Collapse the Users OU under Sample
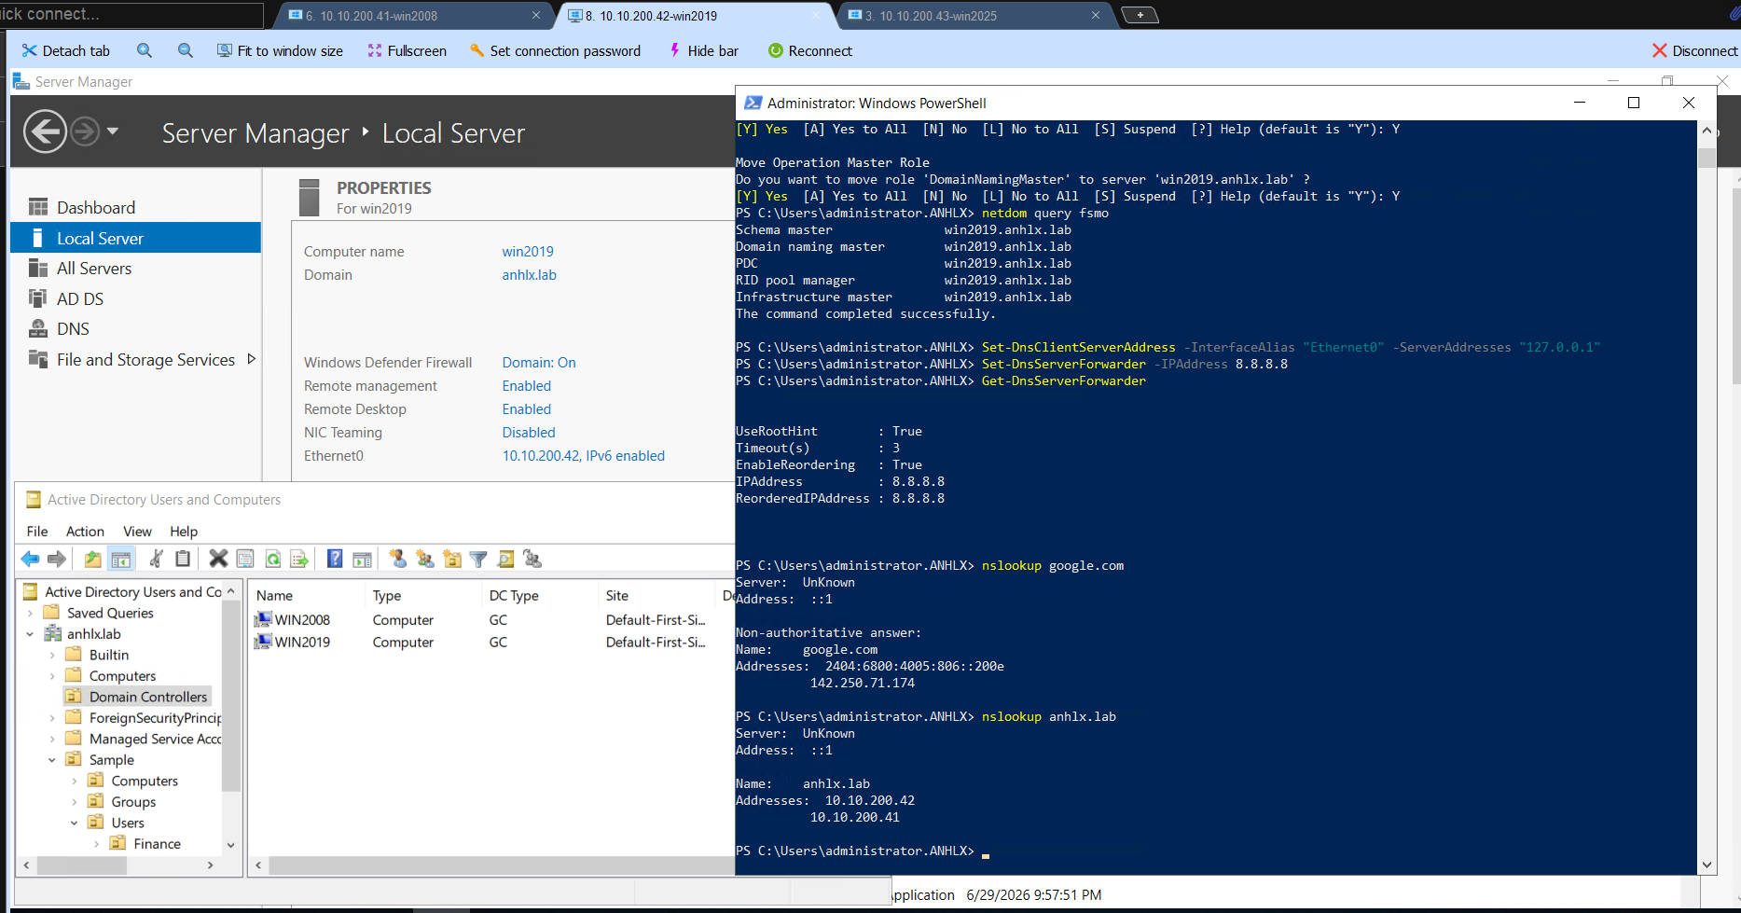1741x913 pixels. point(74,823)
